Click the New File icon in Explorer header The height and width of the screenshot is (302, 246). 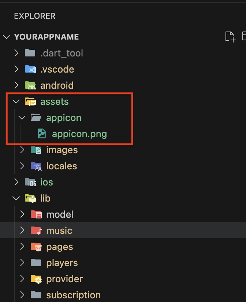(230, 37)
